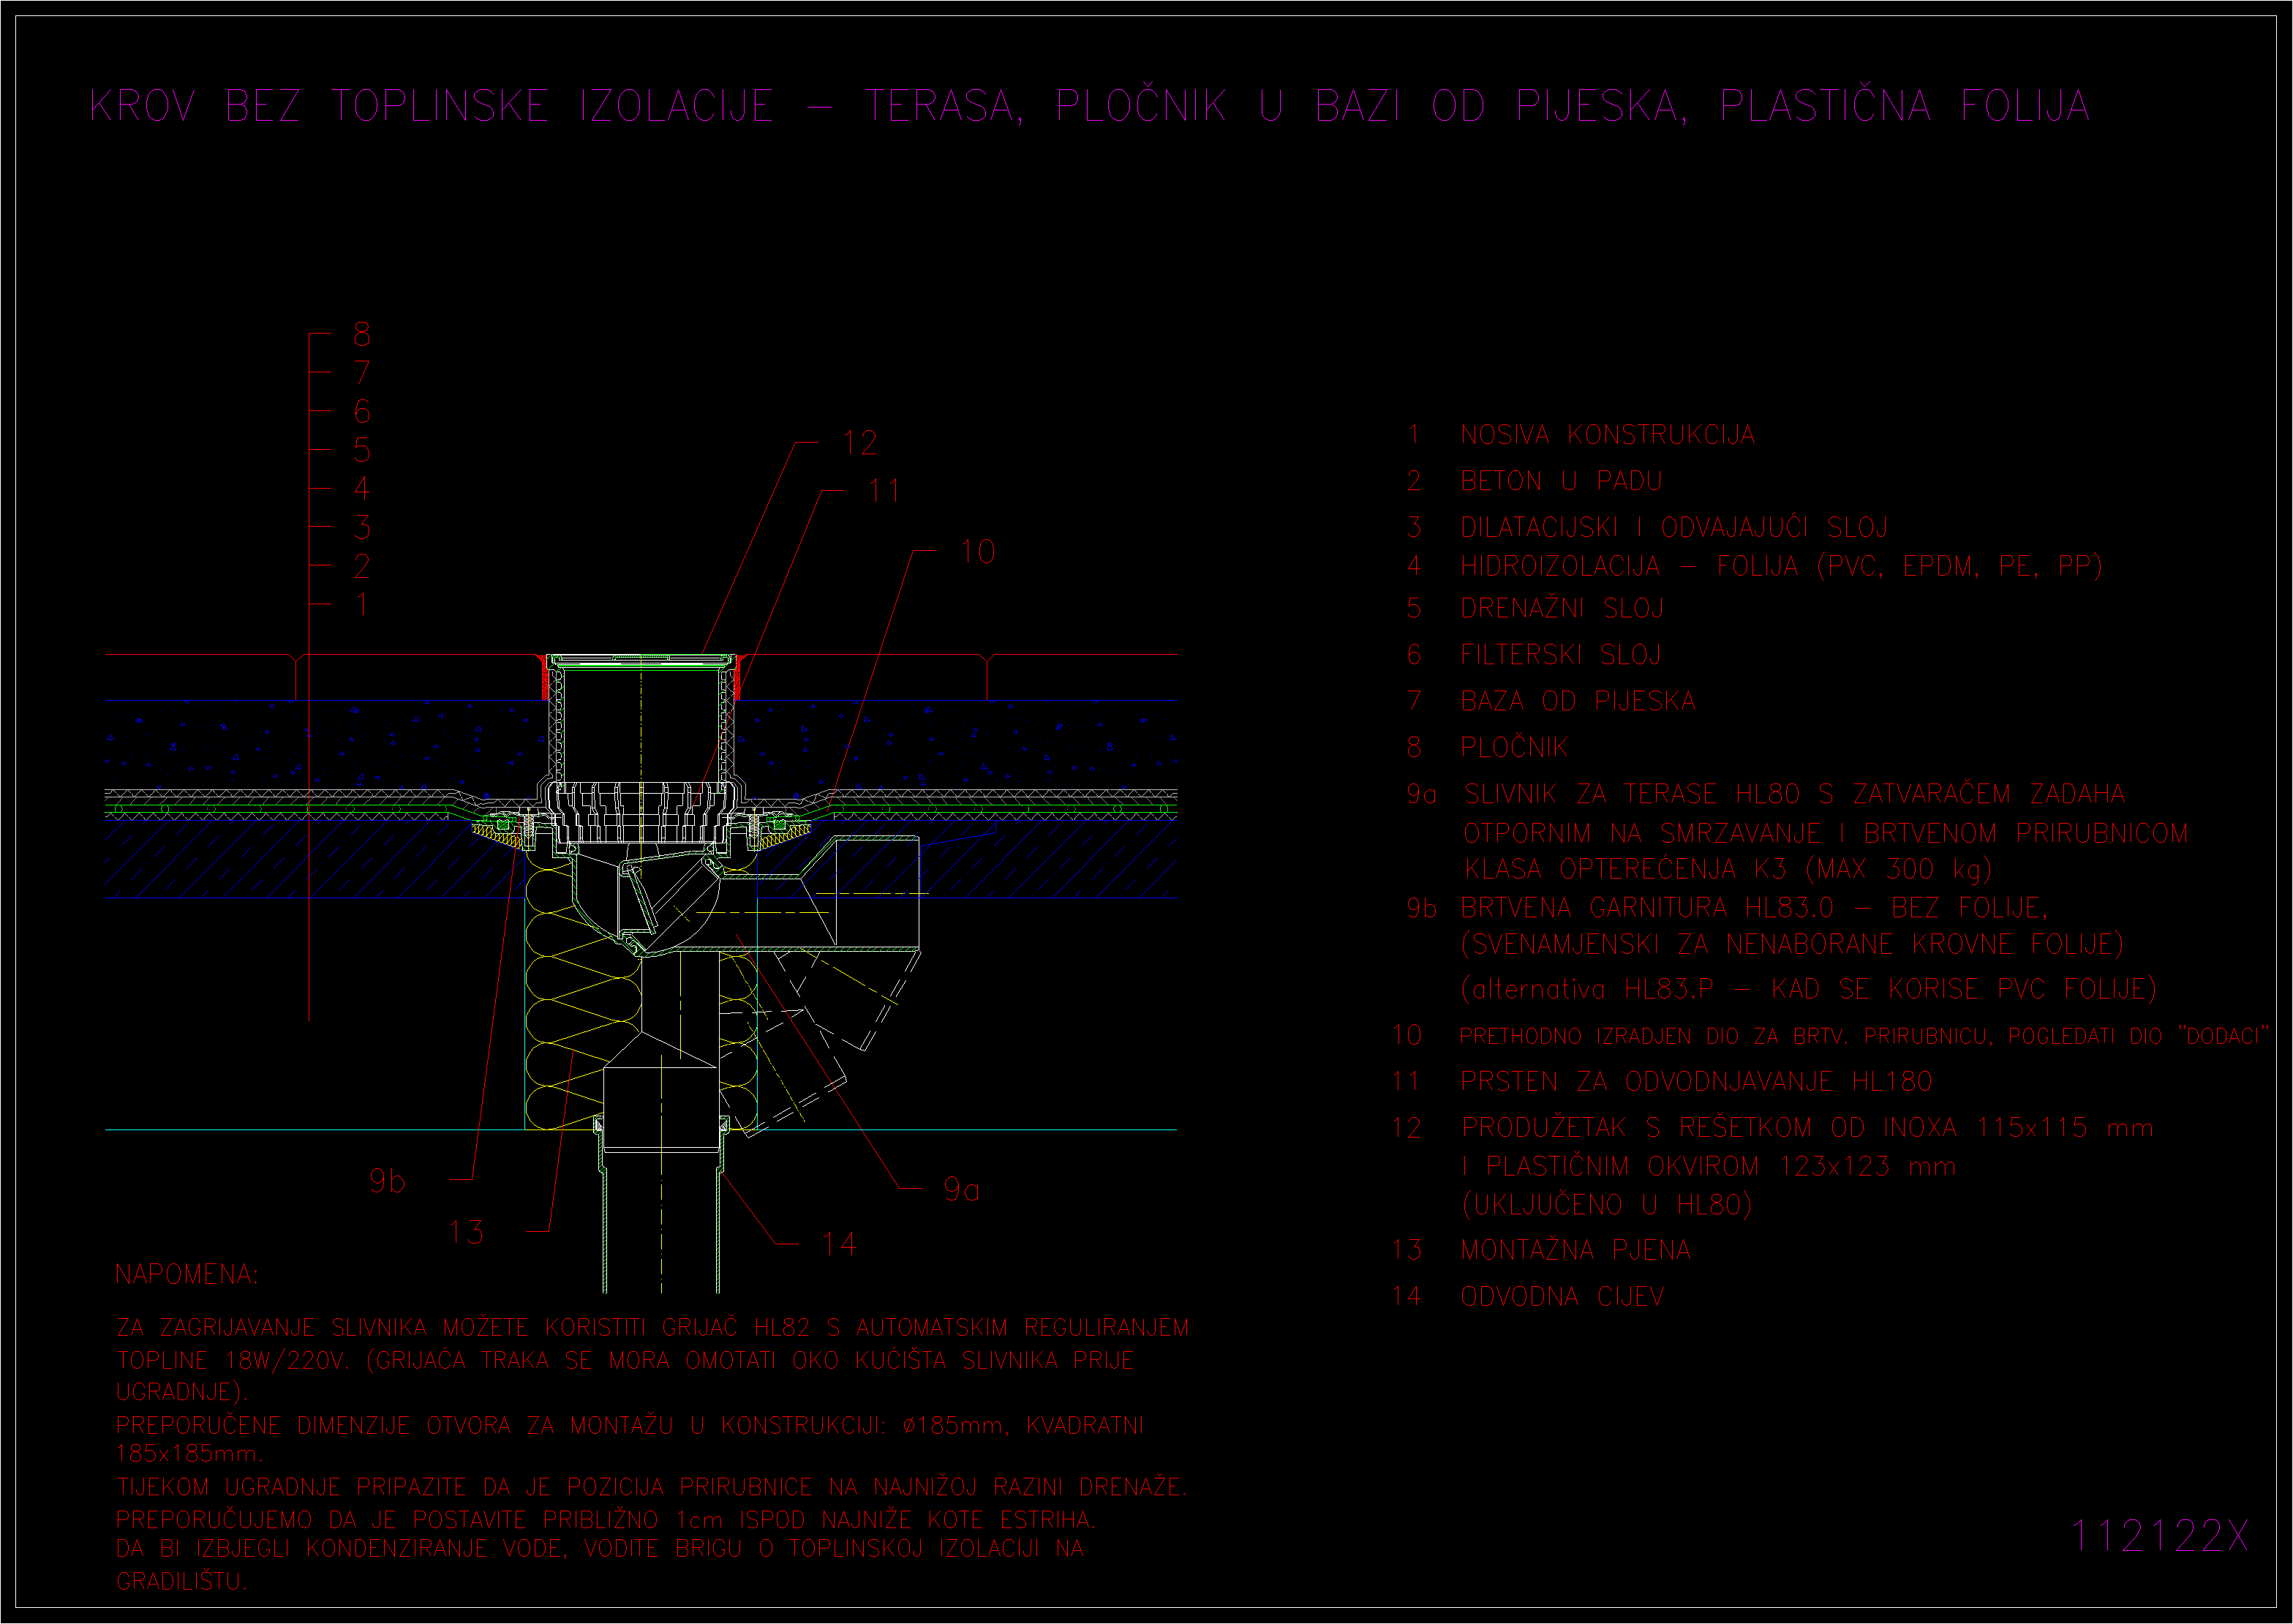Select callout label 9b near the flange
Viewport: 2293px width, 1624px height.
click(x=388, y=1181)
